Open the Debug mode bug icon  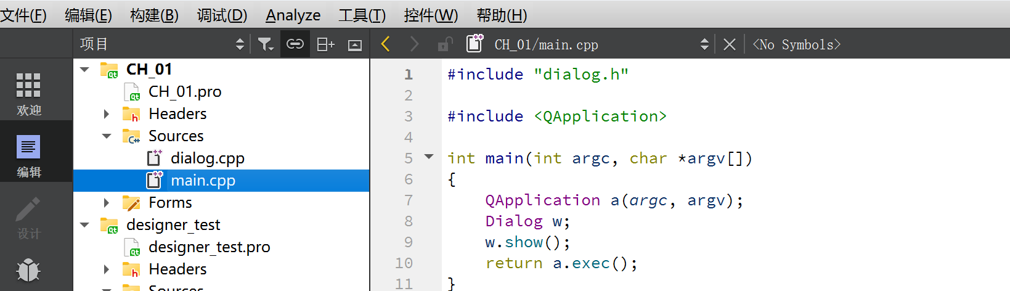pyautogui.click(x=28, y=270)
